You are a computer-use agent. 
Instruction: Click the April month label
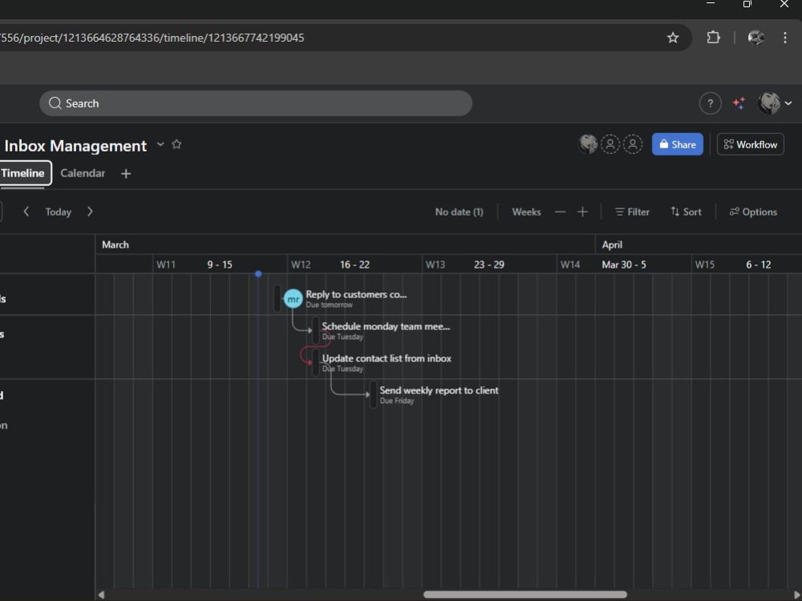tap(612, 244)
